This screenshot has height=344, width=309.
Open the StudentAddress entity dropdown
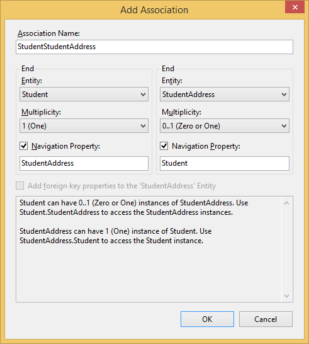225,95
